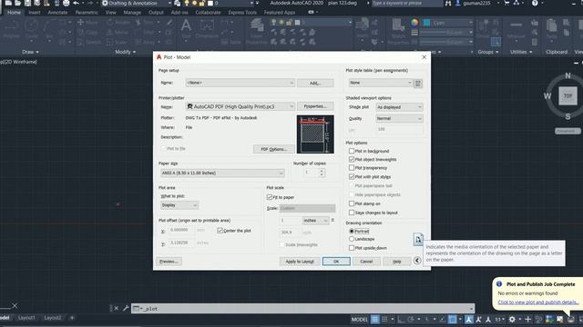Open the plot style table editor icon
The height and width of the screenshot is (327, 583).
click(x=418, y=83)
